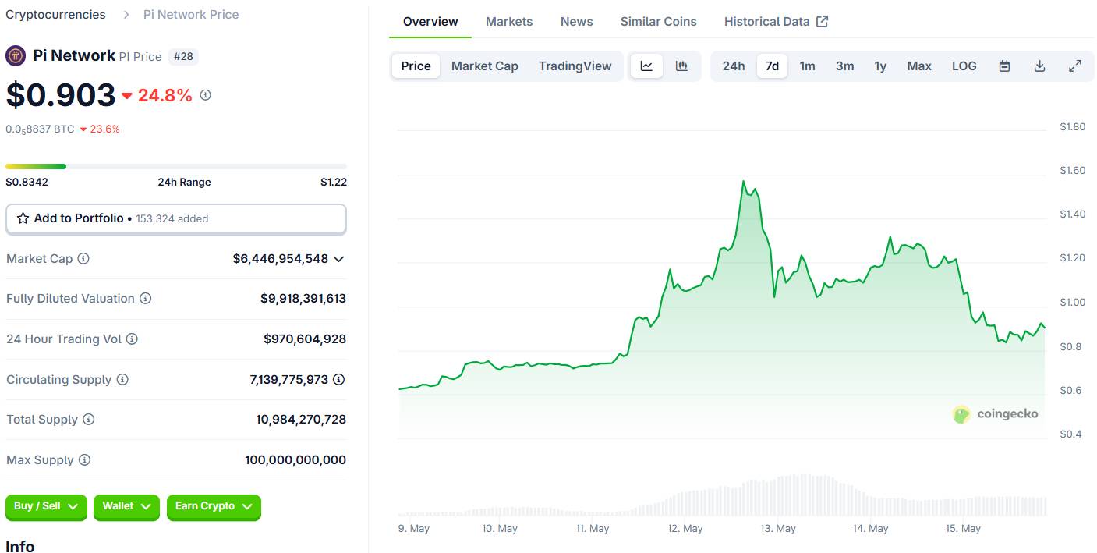Screen dimensions: 1097x553
Task: Set chart range to 1y
Action: click(x=880, y=66)
